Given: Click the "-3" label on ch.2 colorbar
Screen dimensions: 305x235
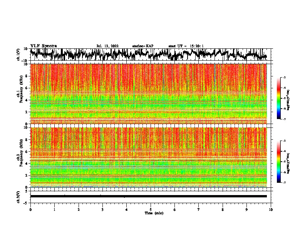Looking at the screenshot, I should [x=284, y=141].
